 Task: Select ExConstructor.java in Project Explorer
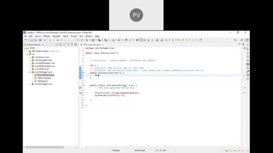tap(46, 75)
